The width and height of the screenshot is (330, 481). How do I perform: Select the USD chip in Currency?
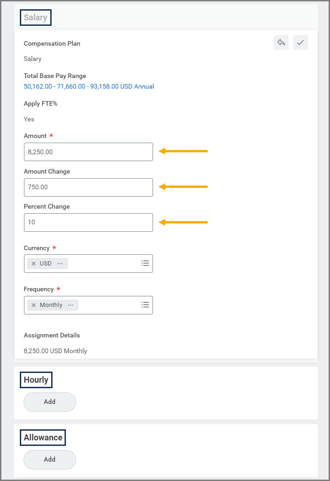46,264
